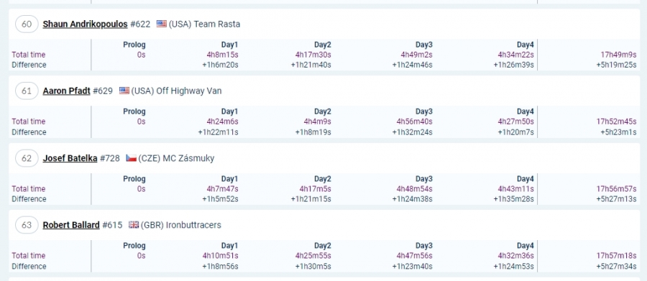Click the position 61 rank badge

tap(27, 91)
